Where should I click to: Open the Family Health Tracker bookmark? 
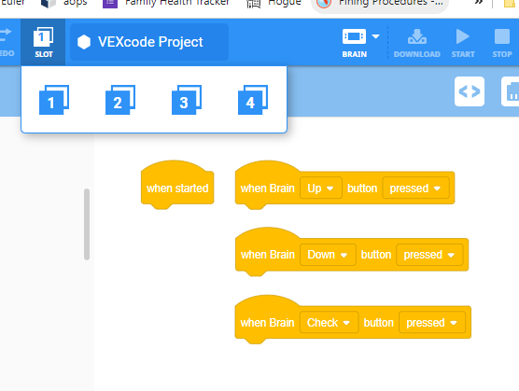point(166,4)
